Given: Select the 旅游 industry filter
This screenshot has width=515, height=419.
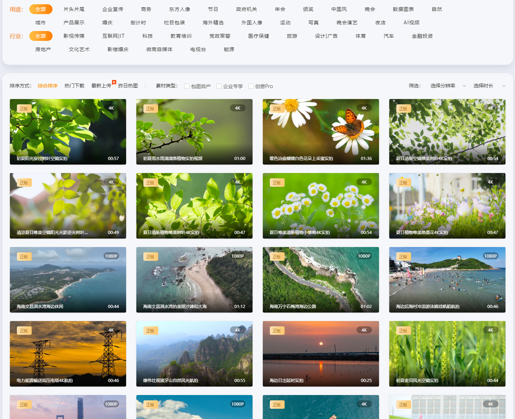Looking at the screenshot, I should pos(292,36).
